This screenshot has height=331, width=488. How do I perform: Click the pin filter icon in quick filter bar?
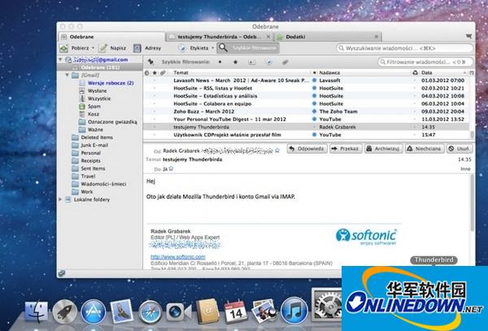coord(150,62)
